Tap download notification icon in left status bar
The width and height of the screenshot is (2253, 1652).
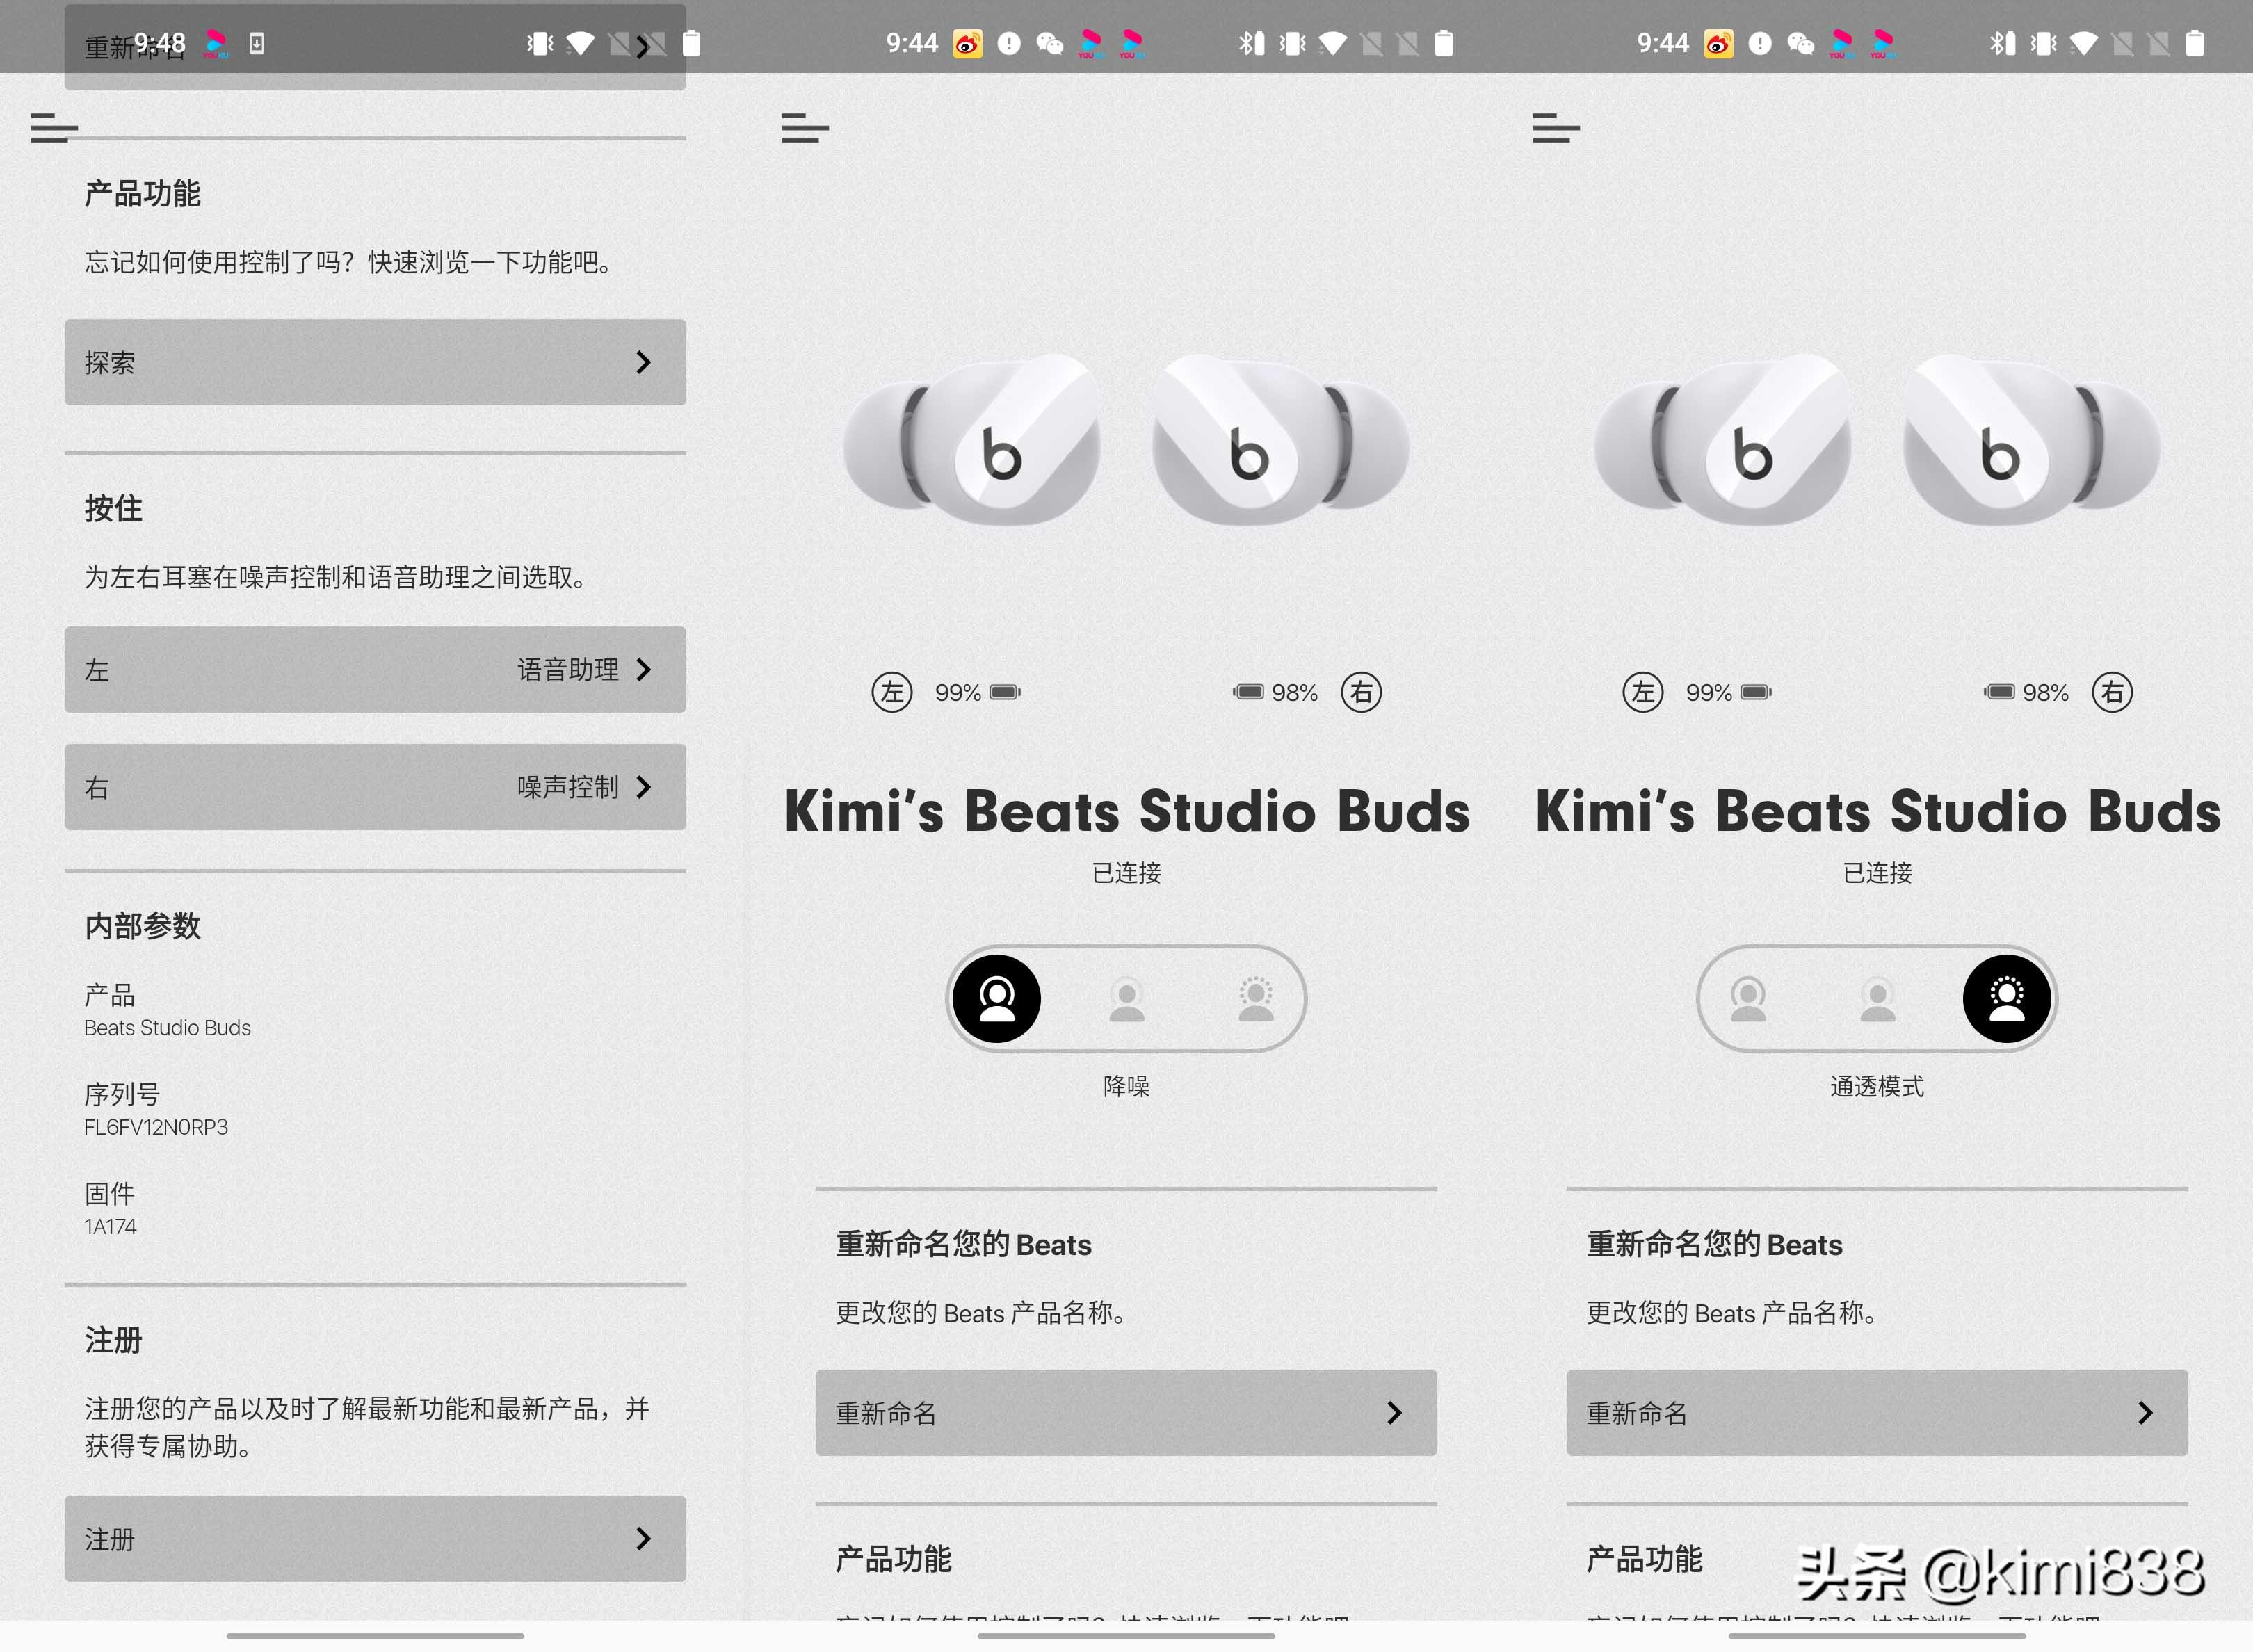coord(257,43)
